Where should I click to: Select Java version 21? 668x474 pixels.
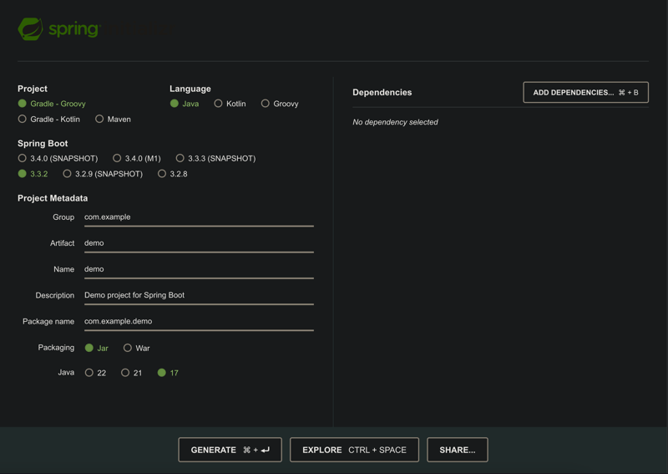132,373
